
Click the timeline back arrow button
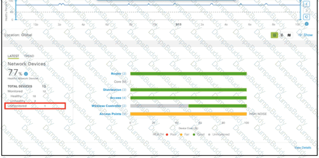tap(306, 4)
